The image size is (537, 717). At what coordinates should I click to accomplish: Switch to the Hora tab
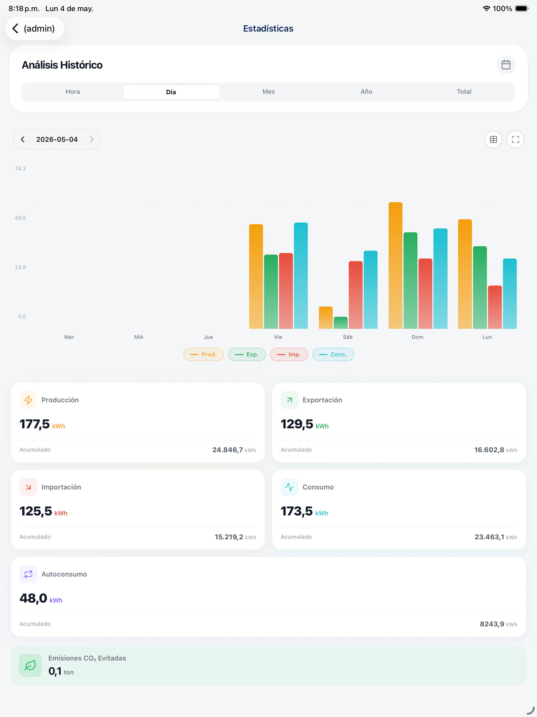click(x=73, y=92)
